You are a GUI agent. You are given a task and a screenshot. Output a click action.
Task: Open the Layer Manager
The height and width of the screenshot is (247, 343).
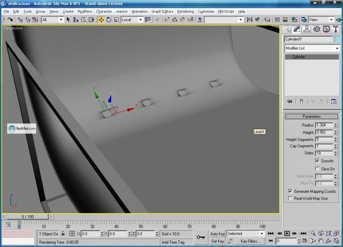[x=267, y=20]
